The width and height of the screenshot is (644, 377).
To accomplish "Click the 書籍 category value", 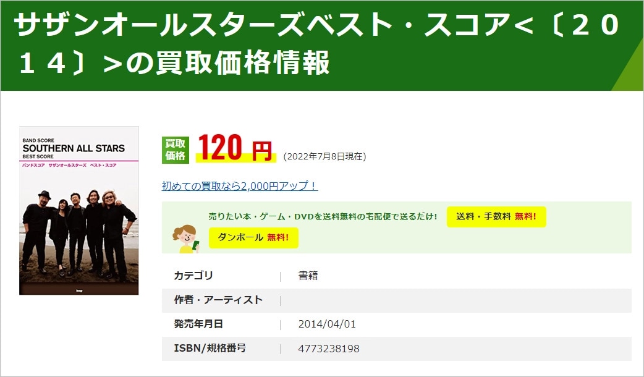I will point(308,276).
